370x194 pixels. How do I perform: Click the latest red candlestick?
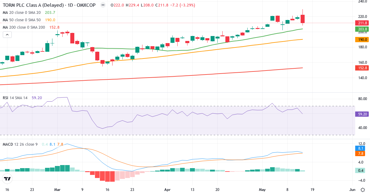tap(303, 19)
